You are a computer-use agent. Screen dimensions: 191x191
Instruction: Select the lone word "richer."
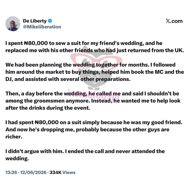pyautogui.click(x=14, y=137)
